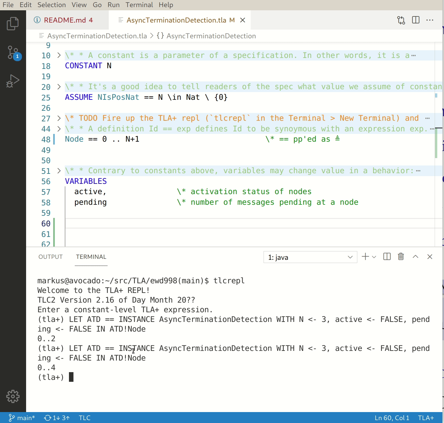Click 'Ln 60, Col 1' to go to line
The width and height of the screenshot is (444, 423).
392,418
